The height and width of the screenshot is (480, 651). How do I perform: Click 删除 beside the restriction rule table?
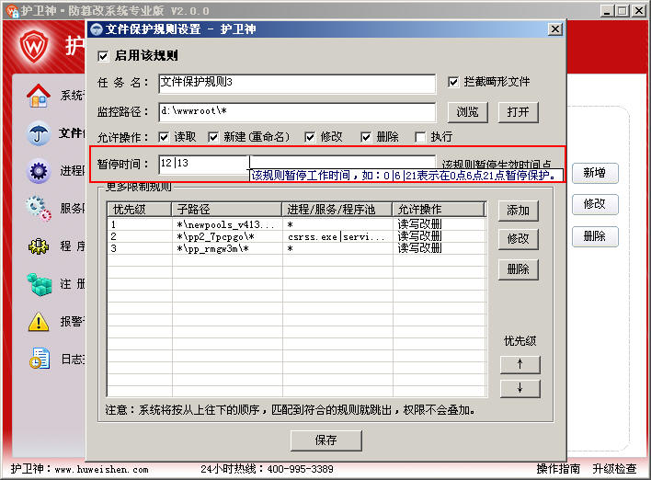(x=519, y=269)
